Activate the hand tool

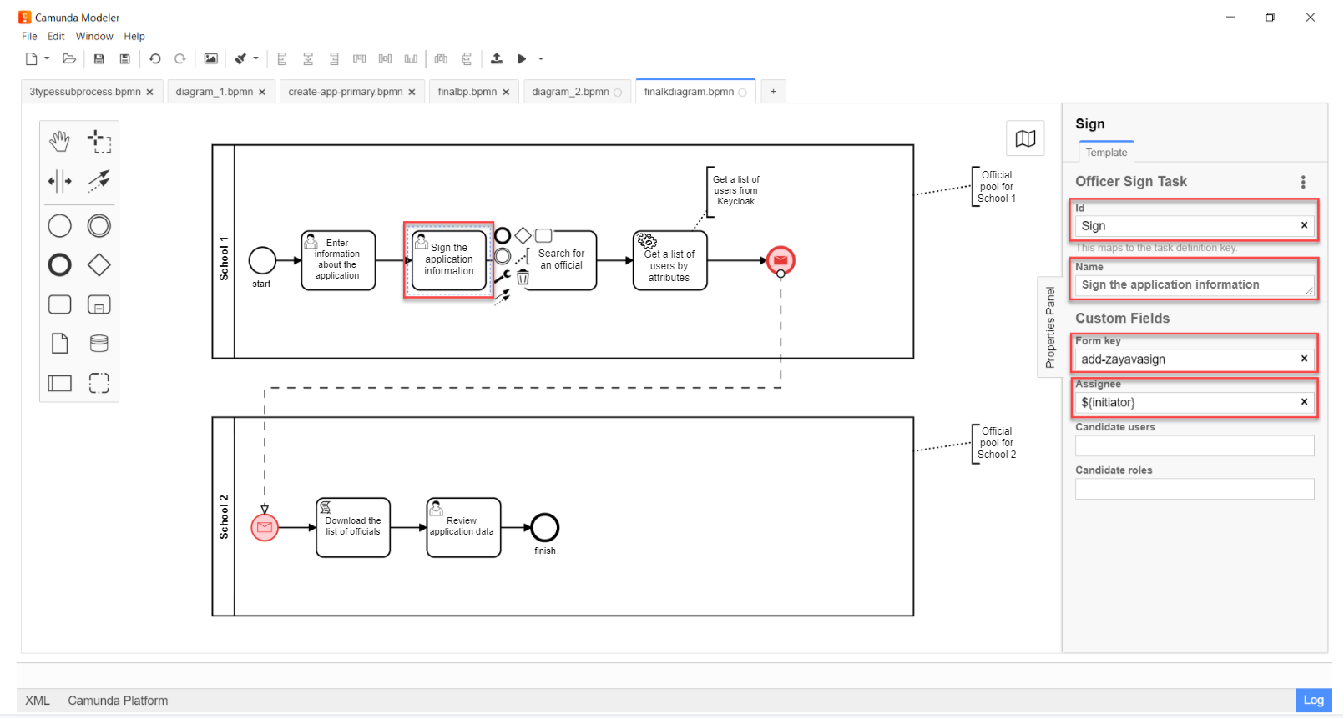coord(59,141)
